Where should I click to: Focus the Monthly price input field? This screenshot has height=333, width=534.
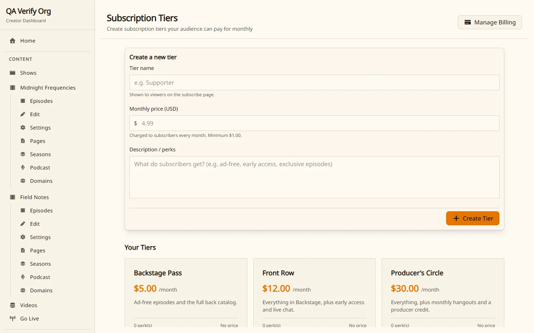314,123
